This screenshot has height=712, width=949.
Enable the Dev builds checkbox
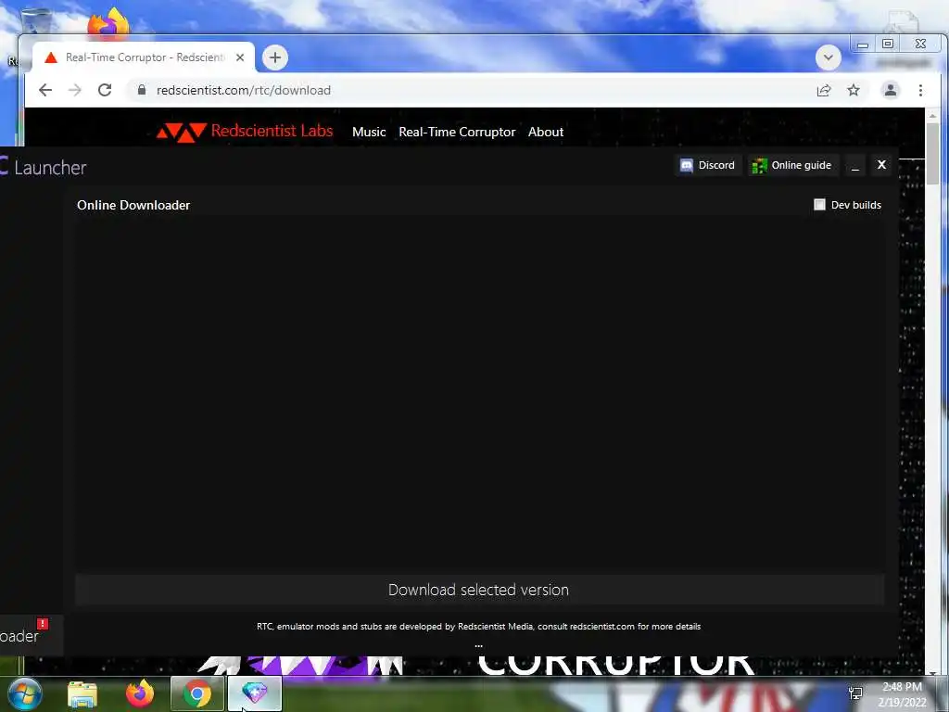pos(819,205)
